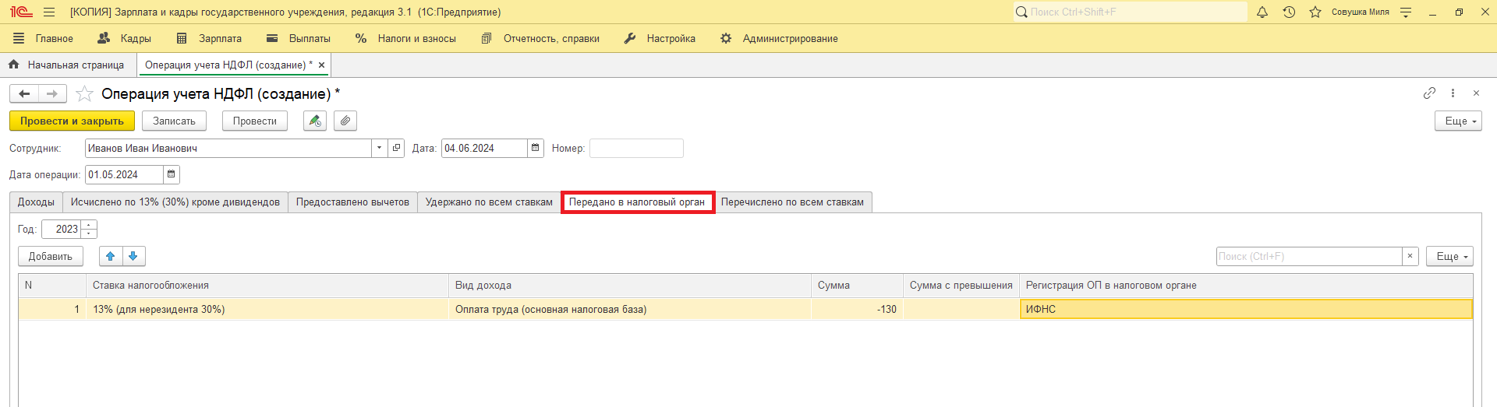The width and height of the screenshot is (1497, 407).
Task: Open the 1C main menu hamburger icon
Action: (x=49, y=12)
